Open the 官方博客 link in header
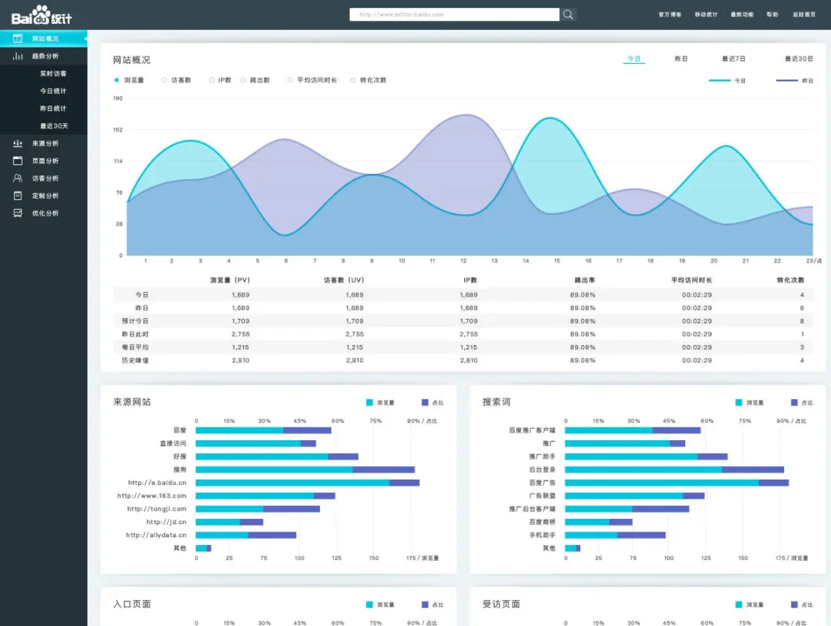Image resolution: width=831 pixels, height=626 pixels. click(x=670, y=14)
